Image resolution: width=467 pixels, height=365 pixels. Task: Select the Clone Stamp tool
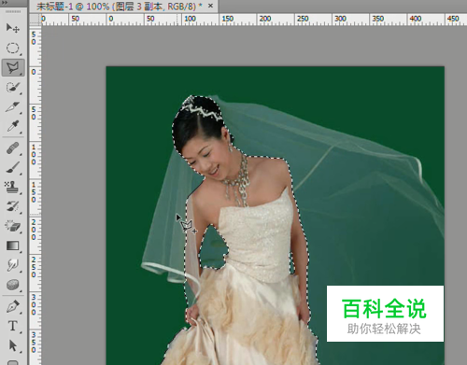13,187
